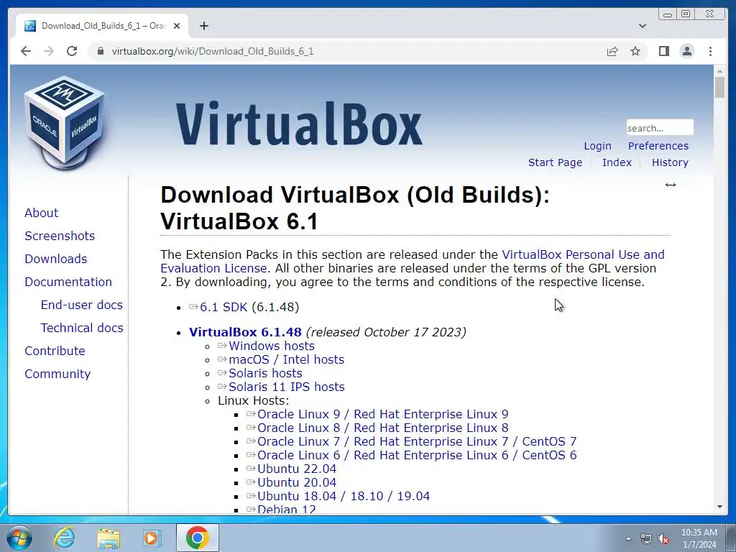Click the VirtualBox 6.1.48 heading link

point(245,332)
